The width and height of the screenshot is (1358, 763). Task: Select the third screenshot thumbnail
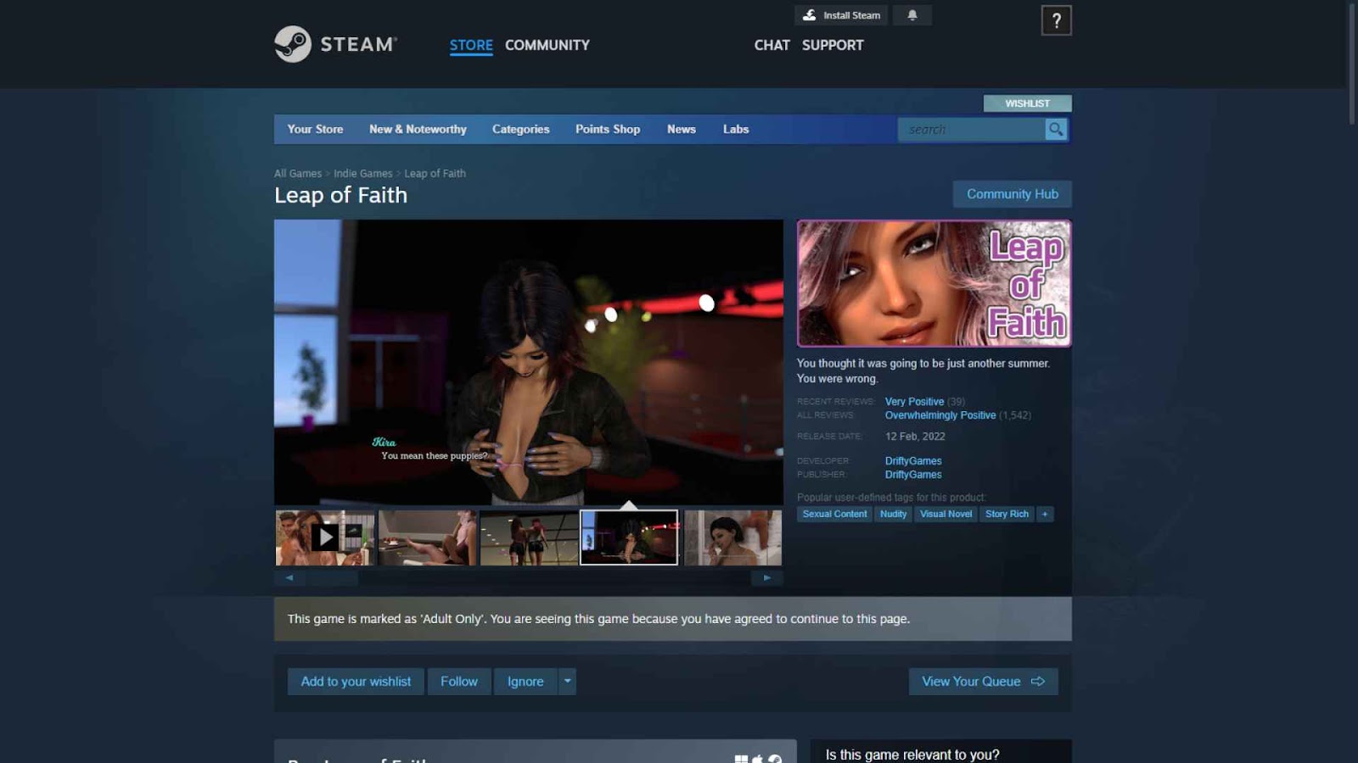[x=530, y=537]
